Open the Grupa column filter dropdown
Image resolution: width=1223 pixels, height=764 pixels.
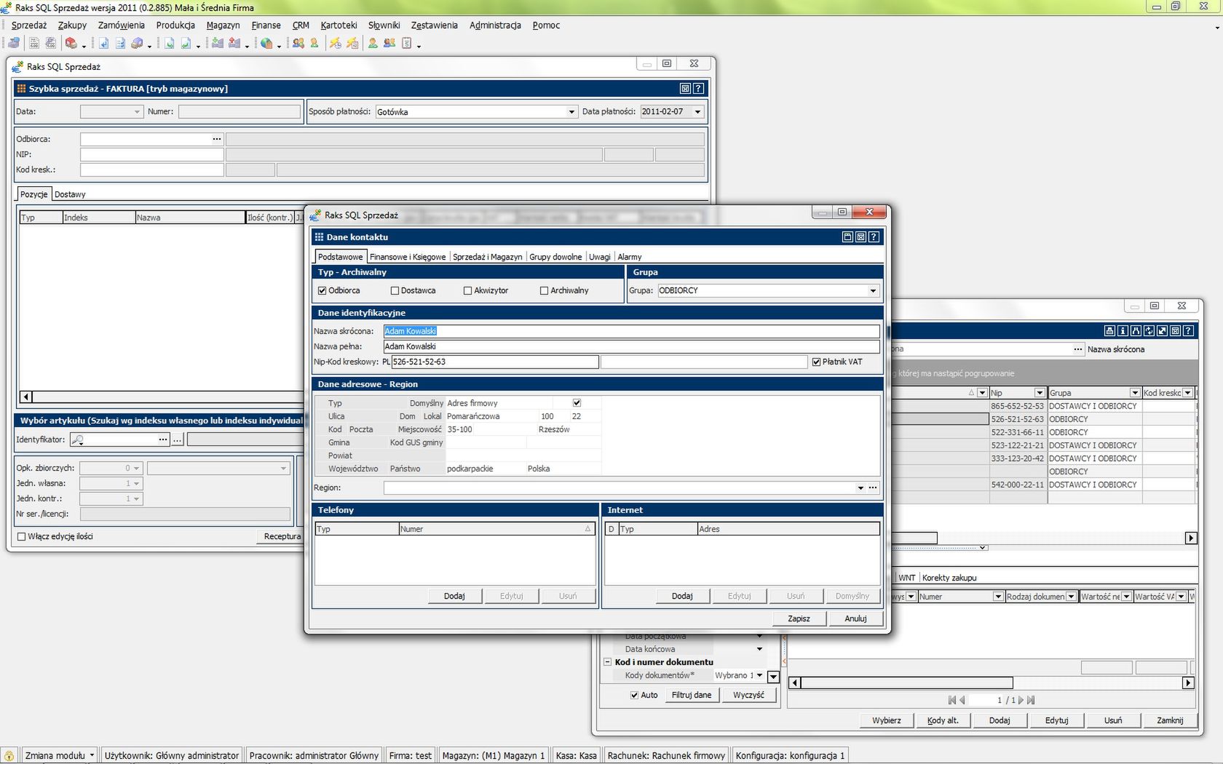pyautogui.click(x=1134, y=392)
